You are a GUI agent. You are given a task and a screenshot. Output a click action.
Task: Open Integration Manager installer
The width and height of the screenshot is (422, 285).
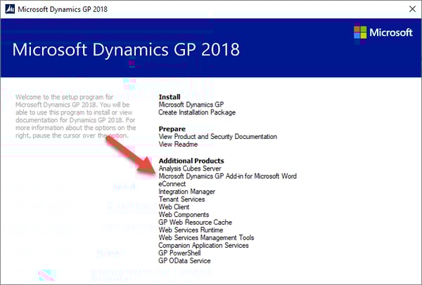click(187, 192)
